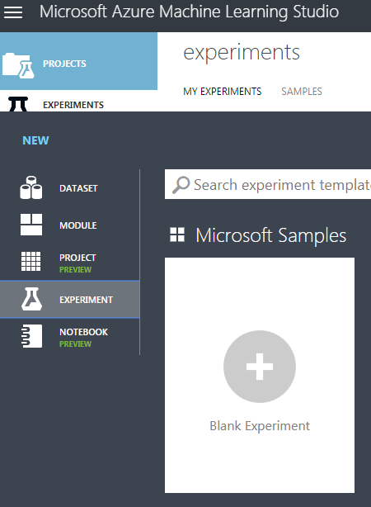Switch to the Samples tab

[302, 92]
